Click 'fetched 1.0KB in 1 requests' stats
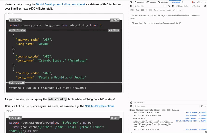The width and height of the screenshot is (207, 133). [32, 88]
